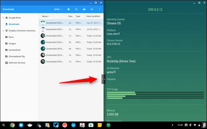Click the 11:41 clock in the tray
Screen dimensions: 207x129
pyautogui.click(x=180, y=125)
